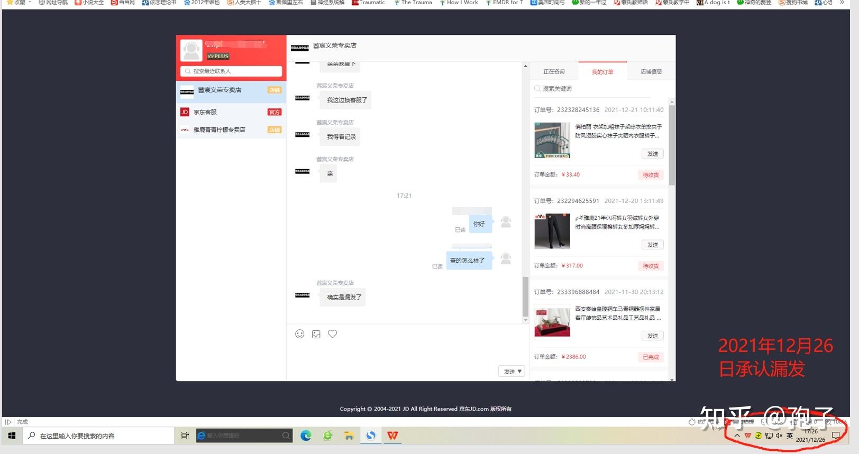The image size is (859, 454).
Task: Click the JD logo beside 京东客服
Action: (x=185, y=112)
